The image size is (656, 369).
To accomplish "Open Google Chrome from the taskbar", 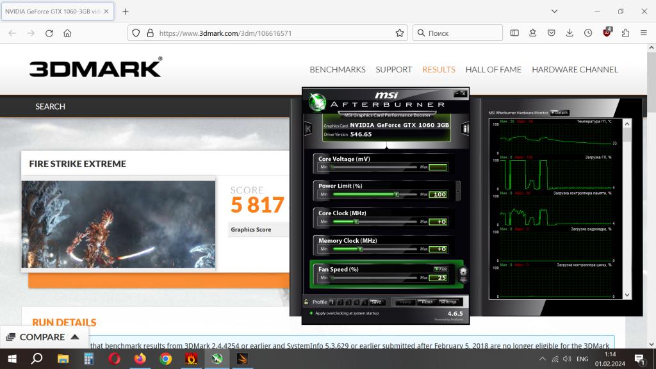I will click(166, 359).
